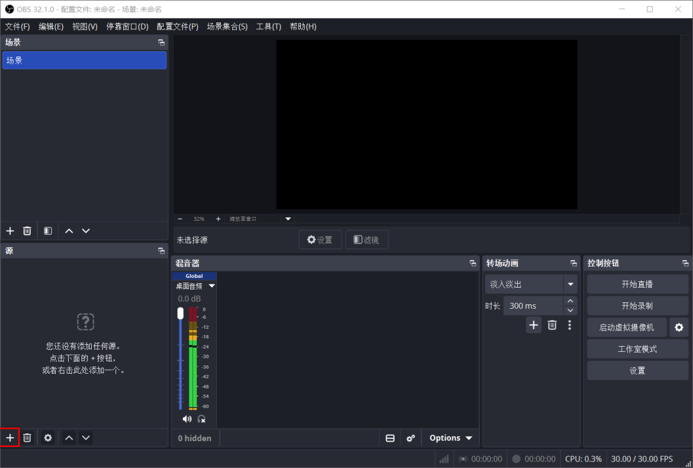Open the 场景集合(S) menu
Viewport: 693px width, 468px height.
point(227,26)
